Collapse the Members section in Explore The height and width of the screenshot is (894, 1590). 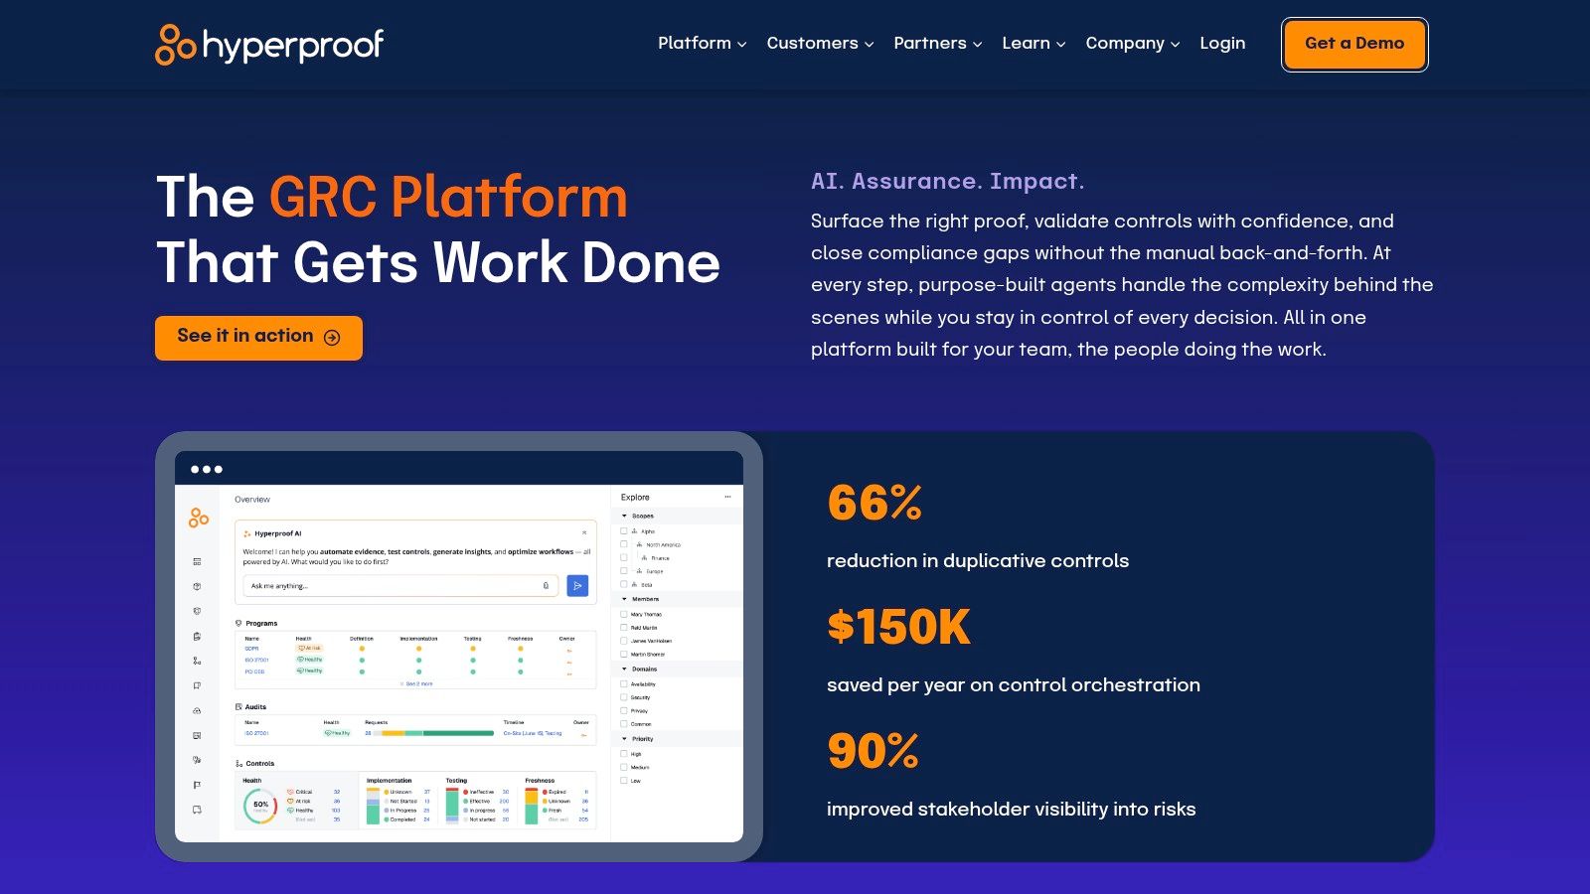tap(625, 599)
